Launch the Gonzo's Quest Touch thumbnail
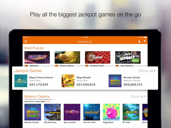 coord(67,57)
